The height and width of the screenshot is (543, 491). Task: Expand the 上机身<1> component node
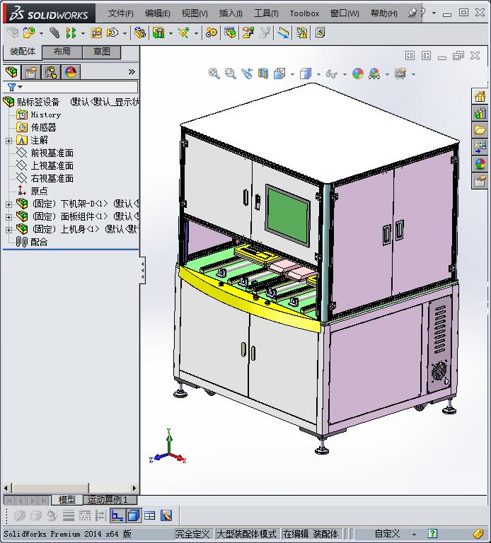(x=8, y=230)
